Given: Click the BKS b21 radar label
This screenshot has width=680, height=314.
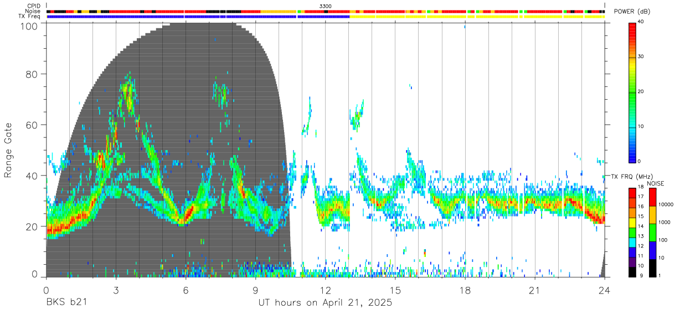Looking at the screenshot, I should pyautogui.click(x=66, y=302).
